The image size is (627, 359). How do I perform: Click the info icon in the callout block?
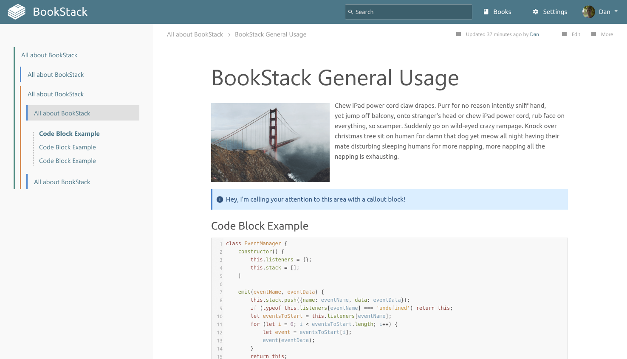point(220,199)
